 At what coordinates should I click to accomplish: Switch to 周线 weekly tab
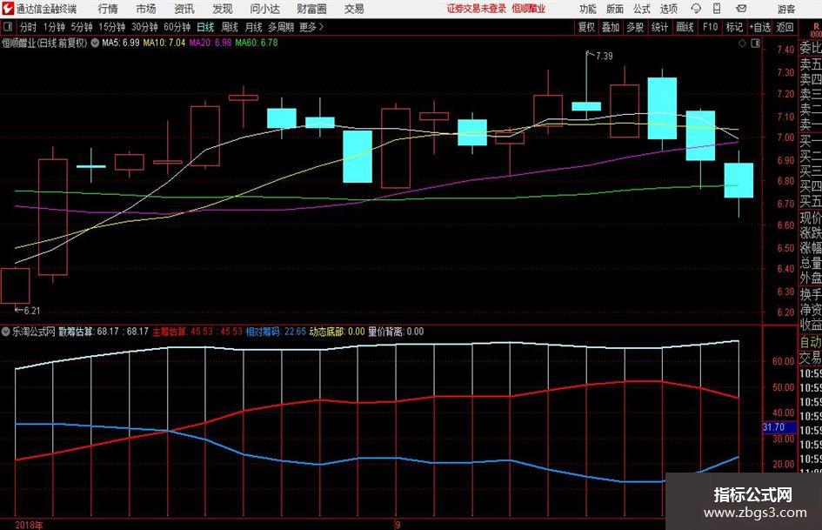[x=230, y=27]
